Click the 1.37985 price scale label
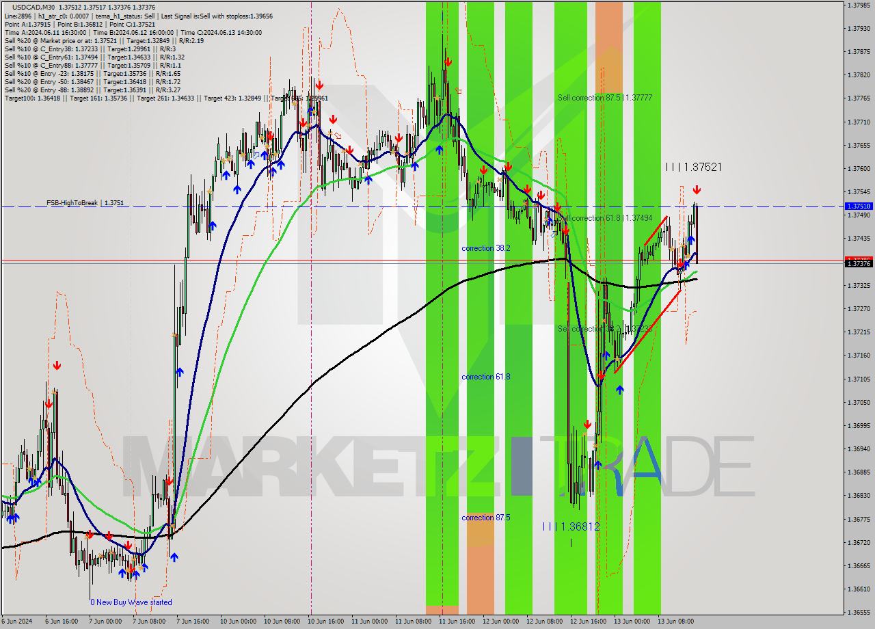 pyautogui.click(x=859, y=5)
